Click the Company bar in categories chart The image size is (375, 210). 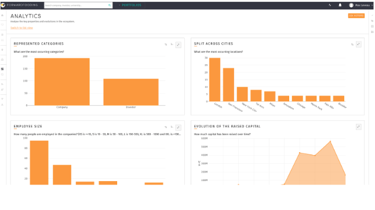point(62,82)
